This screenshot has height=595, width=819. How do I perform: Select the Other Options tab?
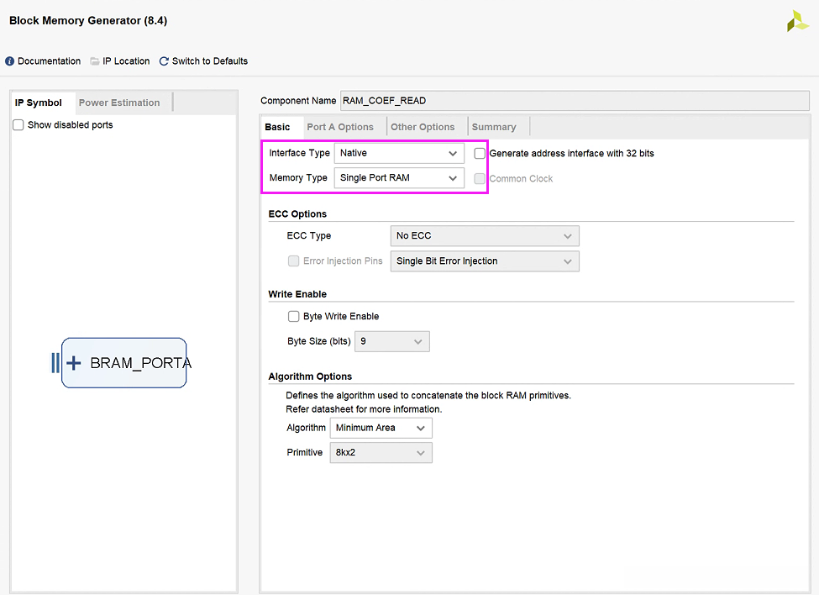pos(423,127)
